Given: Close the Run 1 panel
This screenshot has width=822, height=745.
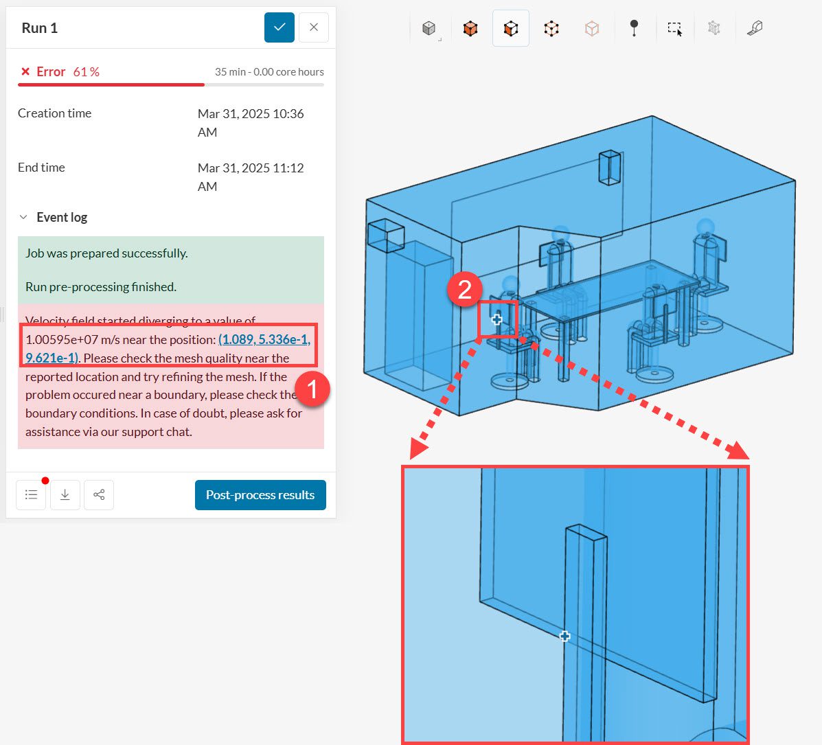Looking at the screenshot, I should [x=314, y=27].
